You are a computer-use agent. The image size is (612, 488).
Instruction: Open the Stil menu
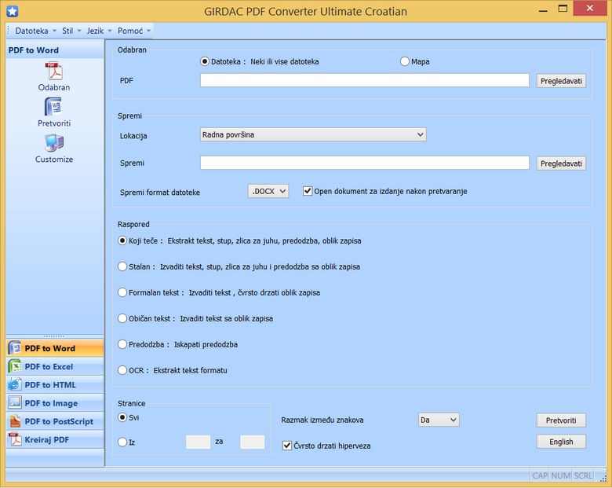(x=71, y=31)
